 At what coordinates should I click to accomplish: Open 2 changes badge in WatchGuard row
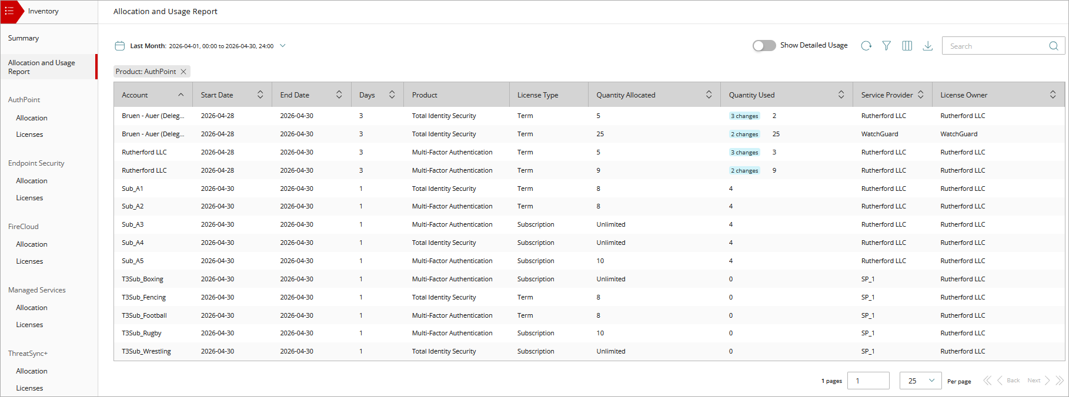coord(744,134)
